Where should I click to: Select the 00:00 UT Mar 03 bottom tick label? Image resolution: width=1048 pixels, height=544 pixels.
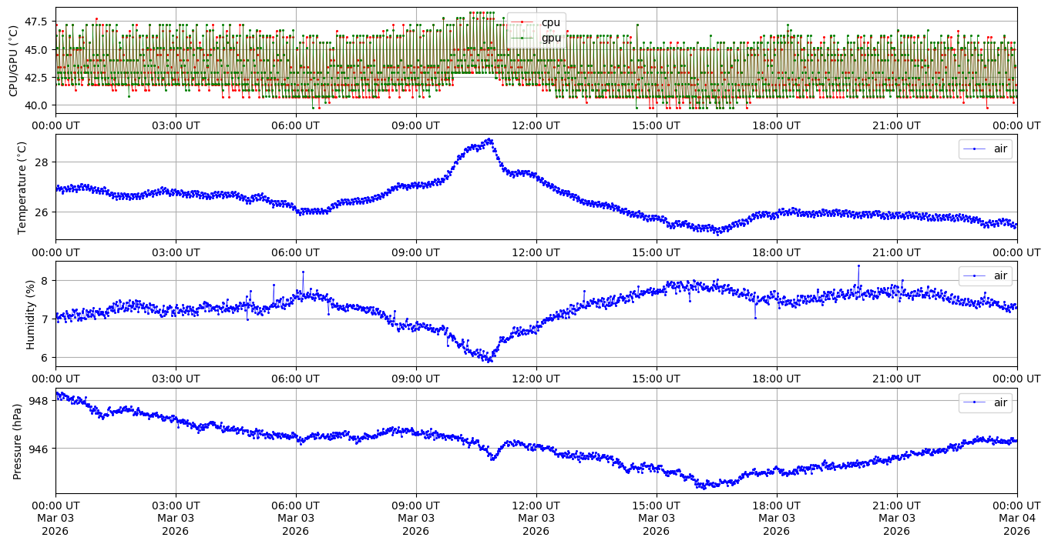coord(55,518)
